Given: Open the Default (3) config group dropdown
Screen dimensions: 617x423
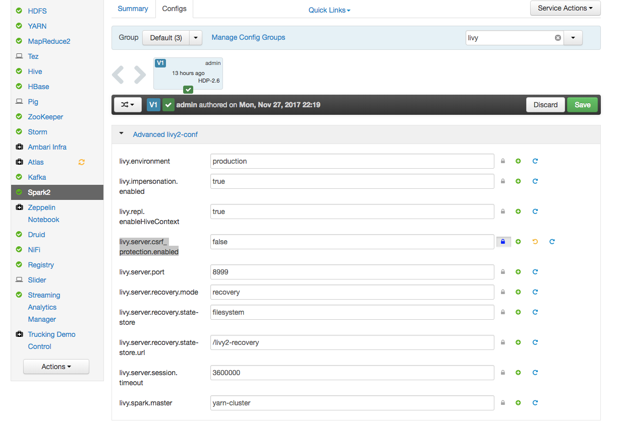Looking at the screenshot, I should [196, 38].
